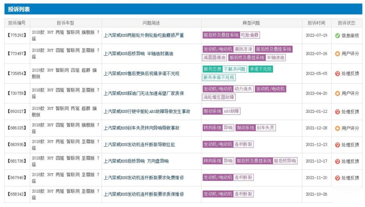
Task: Click the 漏防冻液 tag
Action: (x=243, y=49)
